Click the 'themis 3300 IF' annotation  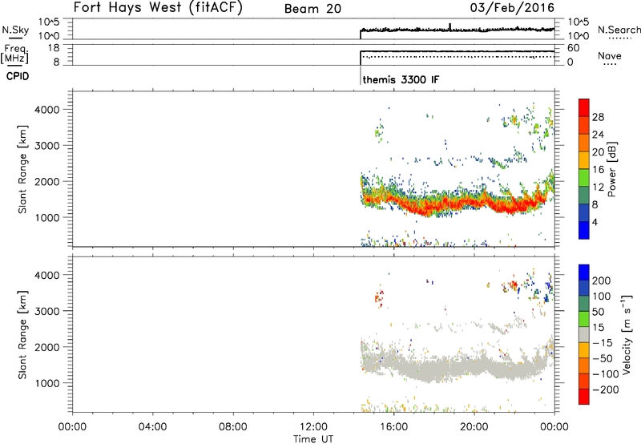(x=401, y=79)
